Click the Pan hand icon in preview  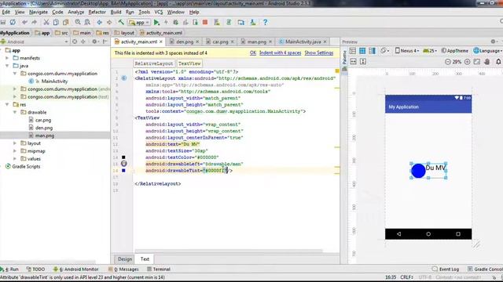point(487,62)
